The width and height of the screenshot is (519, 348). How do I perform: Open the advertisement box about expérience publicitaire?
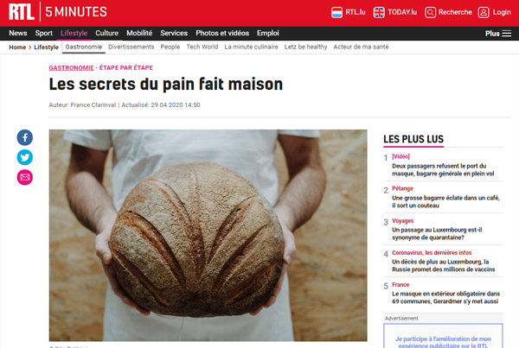coord(443,336)
